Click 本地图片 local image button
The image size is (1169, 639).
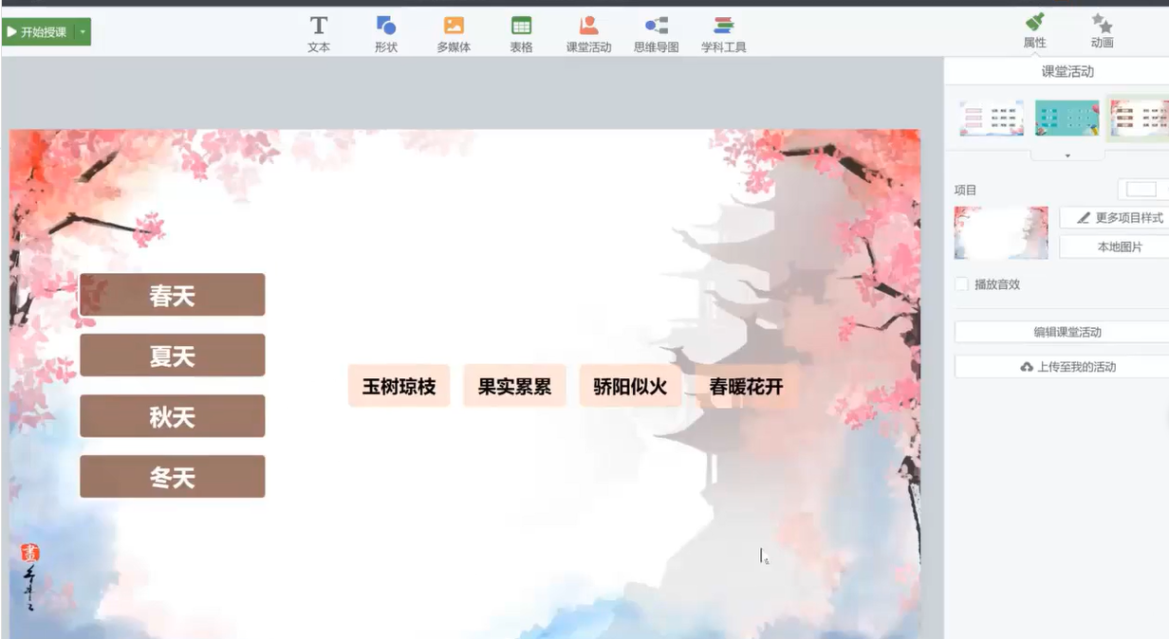pos(1116,246)
